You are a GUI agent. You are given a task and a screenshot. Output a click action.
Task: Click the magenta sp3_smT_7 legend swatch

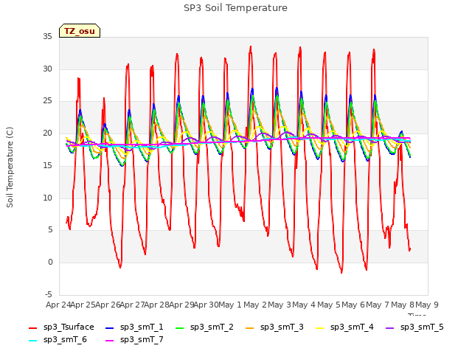[110, 341]
